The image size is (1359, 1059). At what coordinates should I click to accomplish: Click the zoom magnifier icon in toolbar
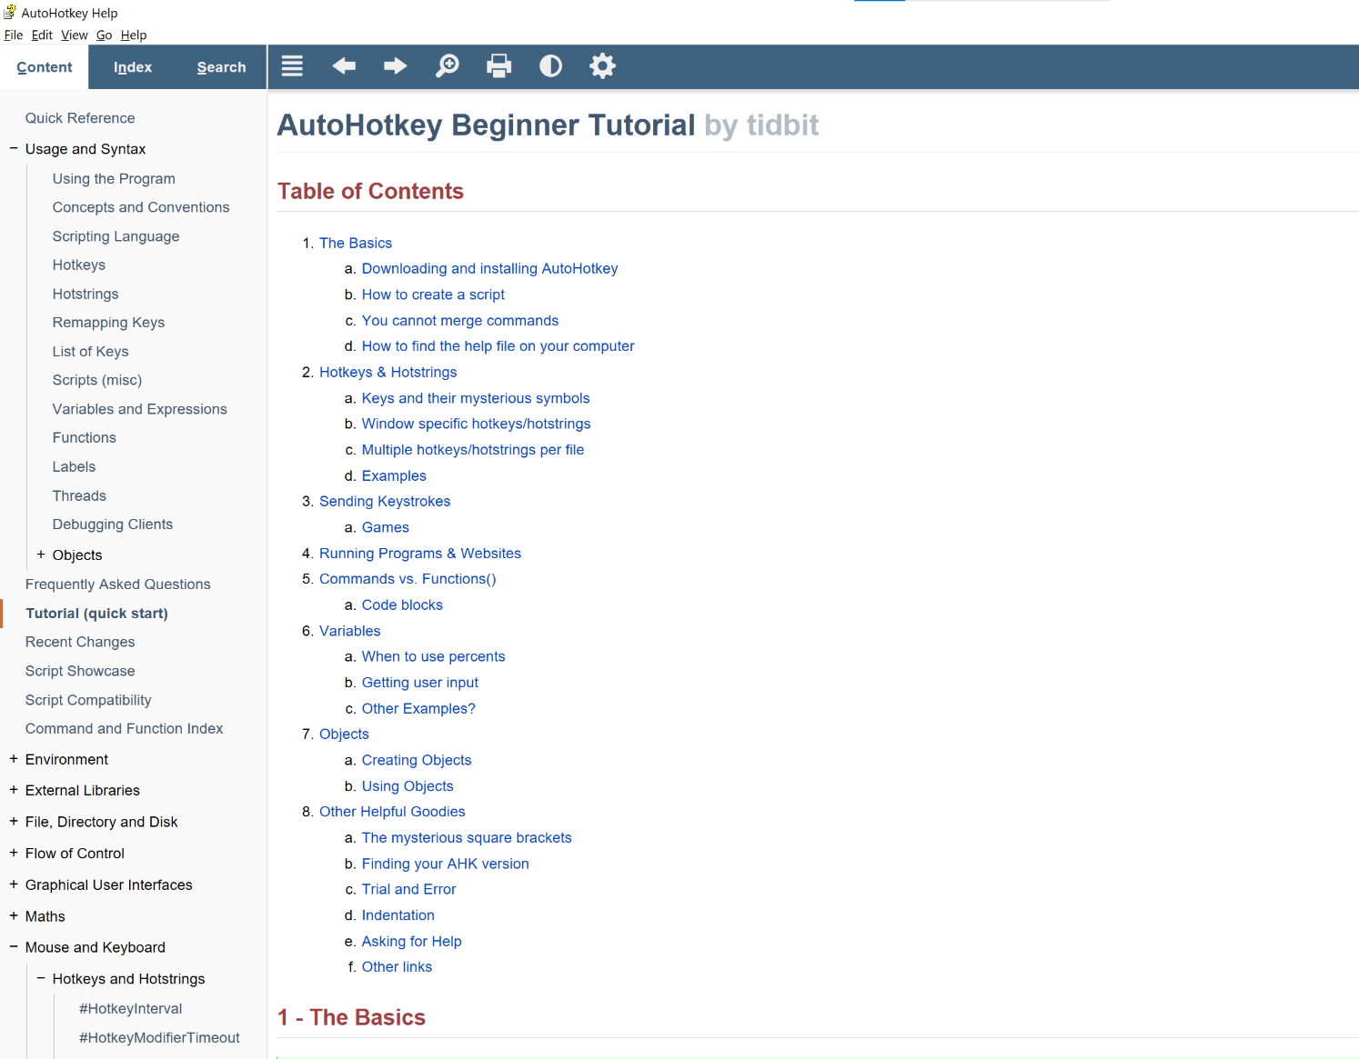447,66
